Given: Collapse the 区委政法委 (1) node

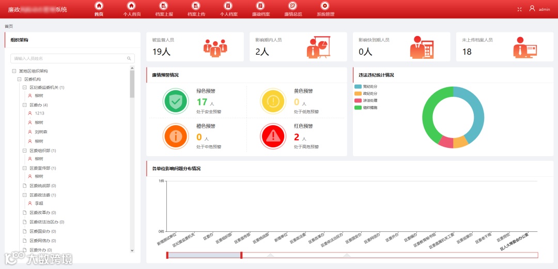Looking at the screenshot, I should 25,195.
